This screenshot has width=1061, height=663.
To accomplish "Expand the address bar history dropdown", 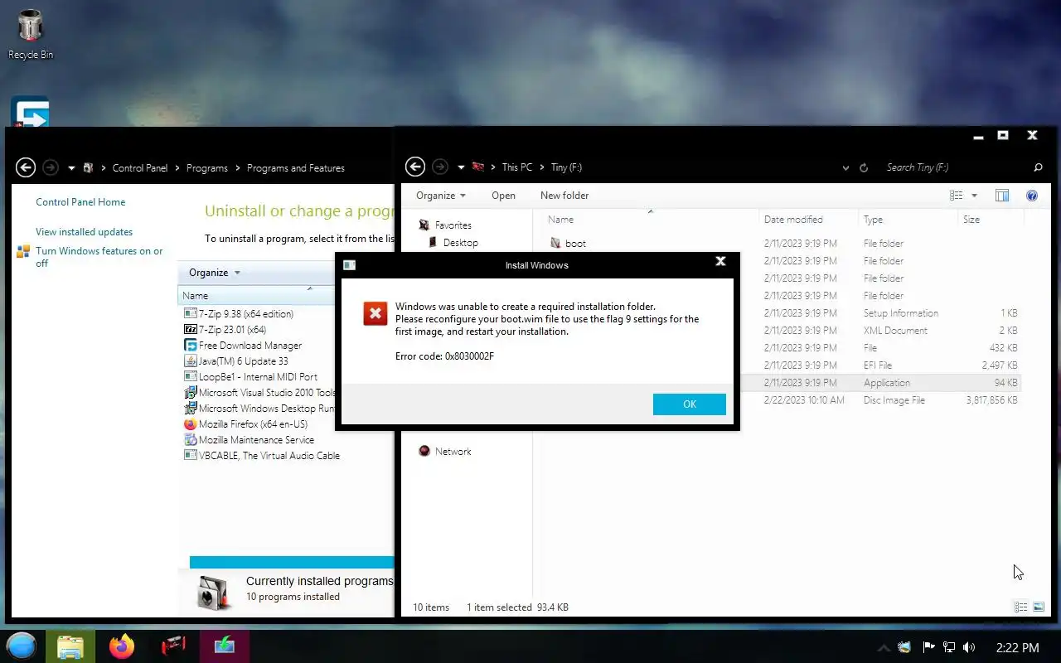I will (x=845, y=168).
